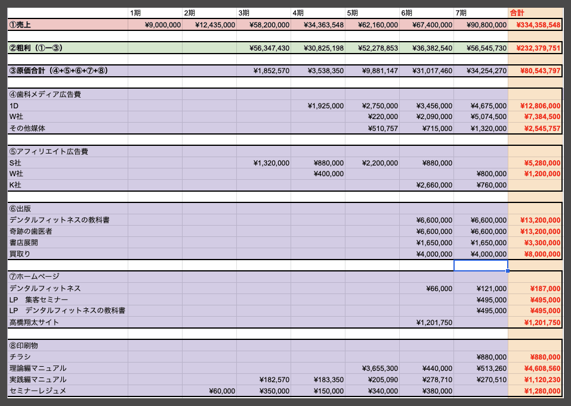Select the 1D value ¥1,925,000

(318, 106)
